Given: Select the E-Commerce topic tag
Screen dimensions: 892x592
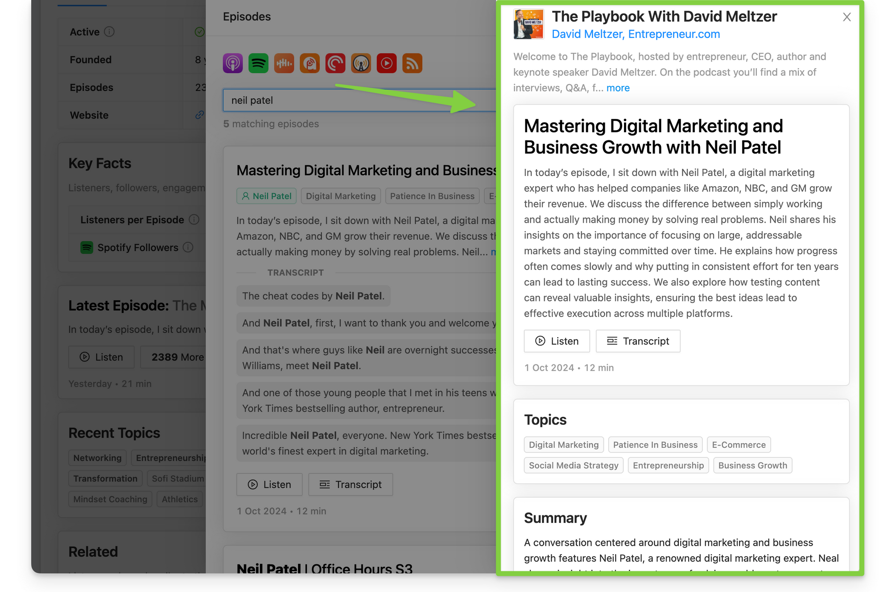Looking at the screenshot, I should (x=738, y=445).
